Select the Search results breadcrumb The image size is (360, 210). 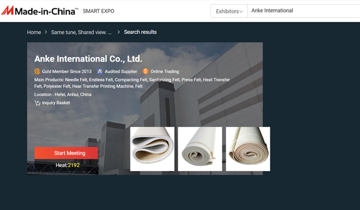coord(140,32)
